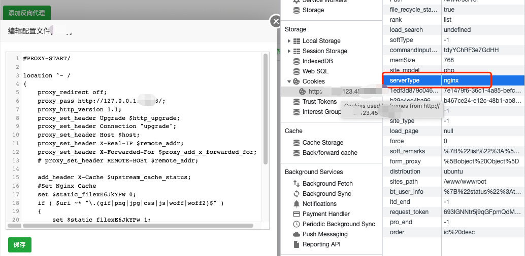Open Trust Tokens storage icon
The image size is (525, 256).
coord(297,102)
